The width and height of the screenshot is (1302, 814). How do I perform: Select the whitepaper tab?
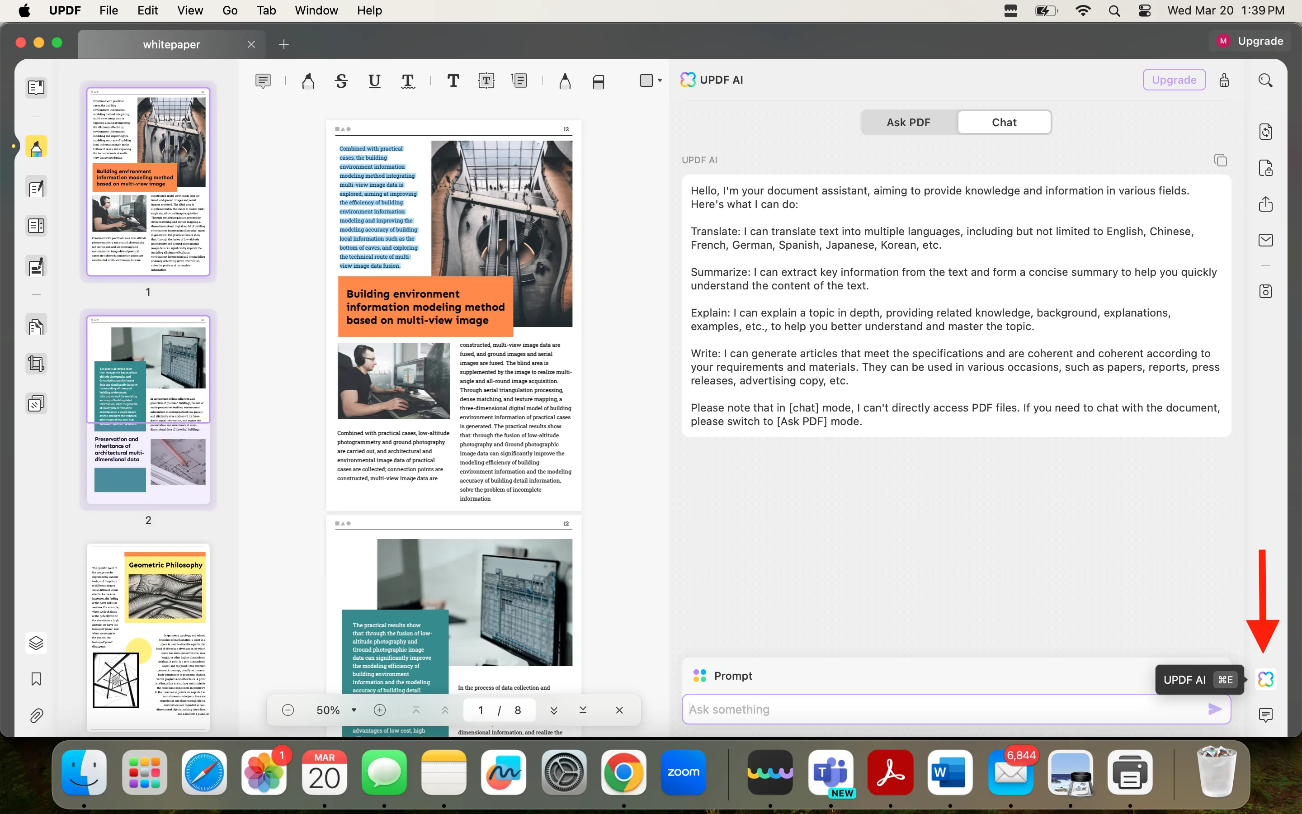[x=171, y=44]
